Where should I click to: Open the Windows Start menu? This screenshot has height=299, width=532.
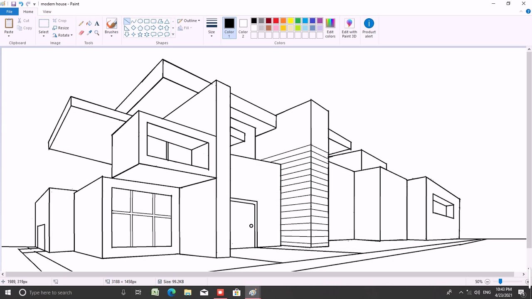8,292
